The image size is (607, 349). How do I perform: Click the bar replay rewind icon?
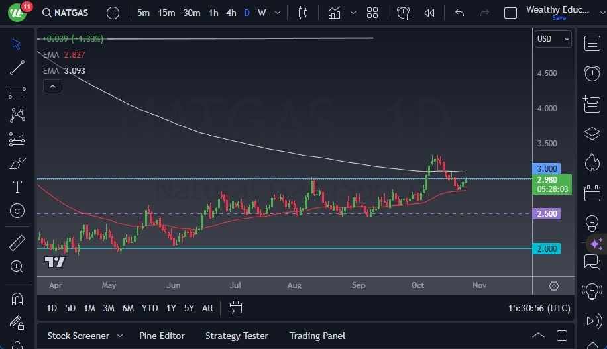[x=429, y=13]
